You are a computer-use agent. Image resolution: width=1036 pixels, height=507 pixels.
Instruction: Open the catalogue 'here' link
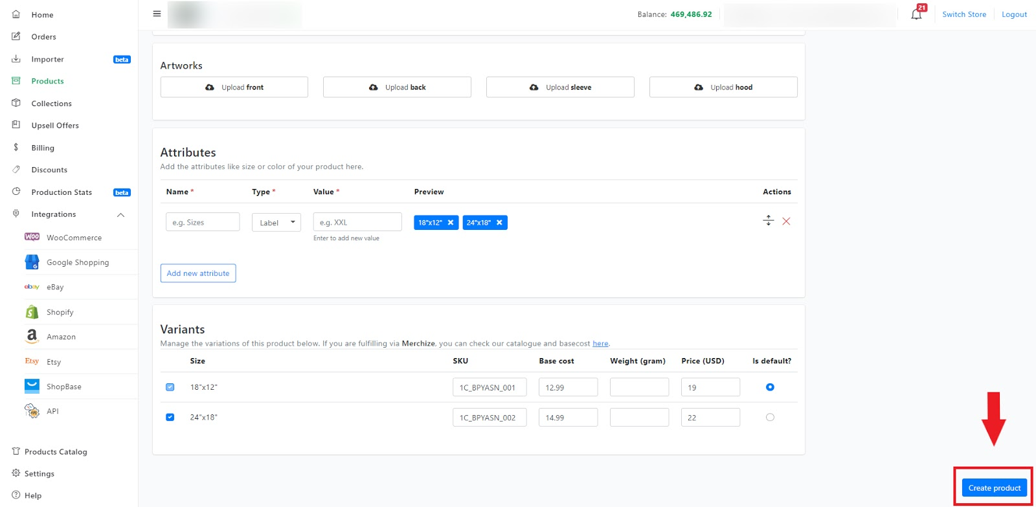tap(600, 344)
